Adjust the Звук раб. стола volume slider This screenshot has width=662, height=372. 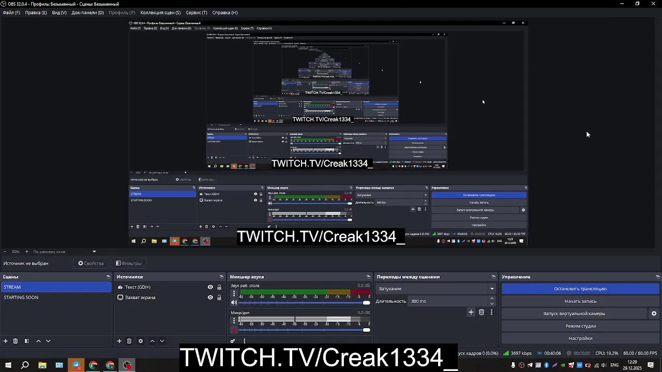304,302
